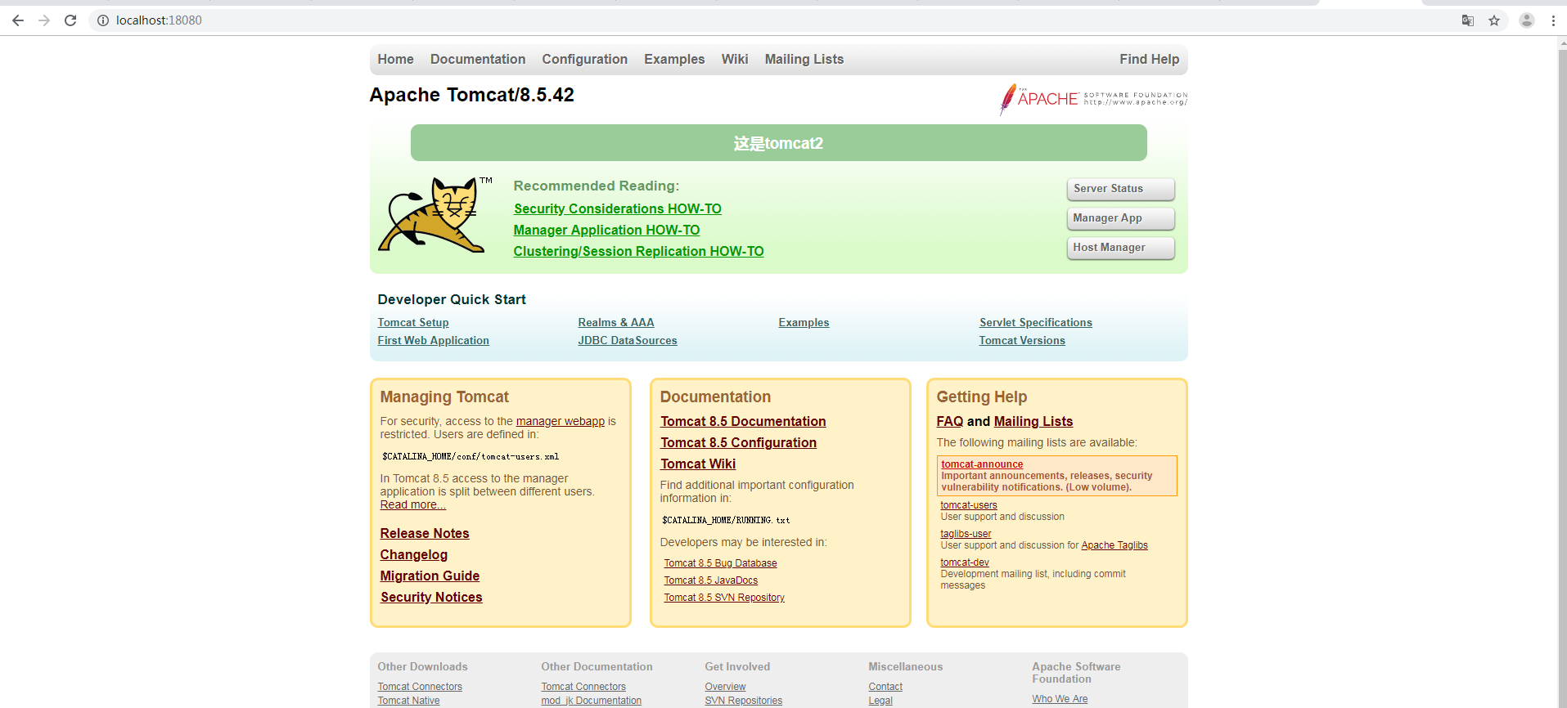This screenshot has height=708, width=1567.
Task: Open Tomcat Connectors under Other Downloads
Action: [420, 687]
